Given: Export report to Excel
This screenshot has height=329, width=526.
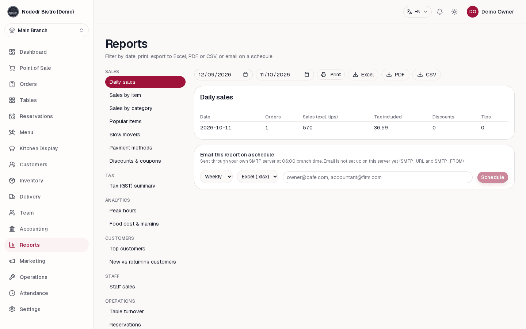Looking at the screenshot, I should [363, 75].
